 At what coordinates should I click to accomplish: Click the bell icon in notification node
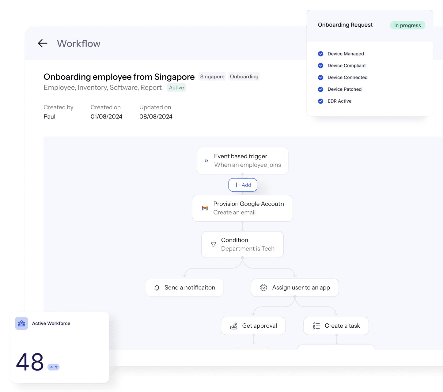tap(157, 288)
